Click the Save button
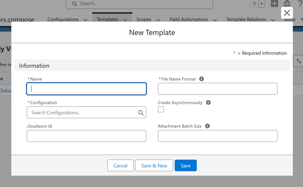The image size is (303, 187). (x=186, y=165)
